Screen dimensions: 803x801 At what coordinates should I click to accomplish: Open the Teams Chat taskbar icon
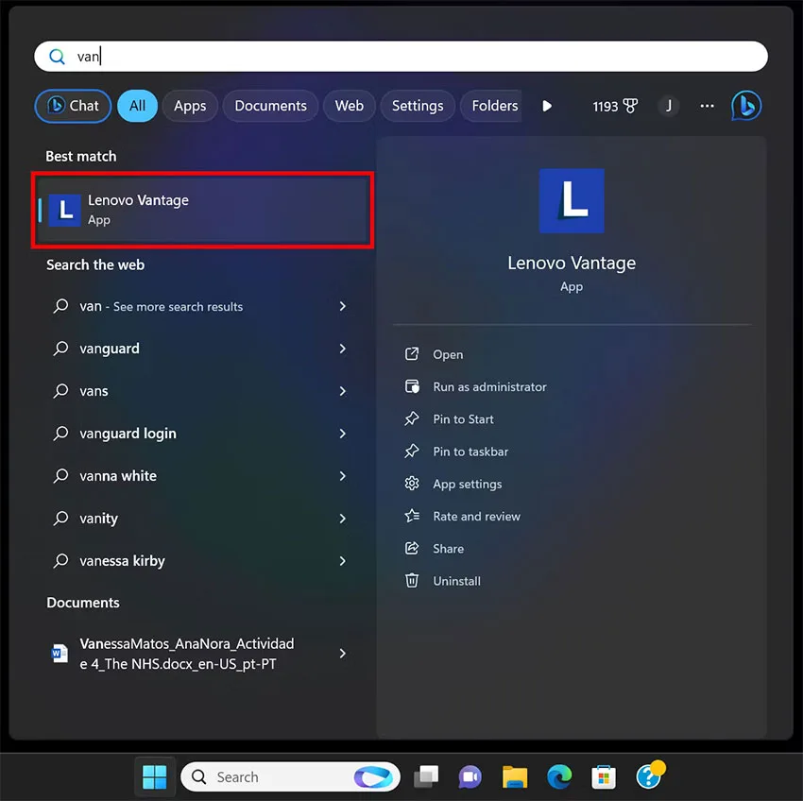470,777
